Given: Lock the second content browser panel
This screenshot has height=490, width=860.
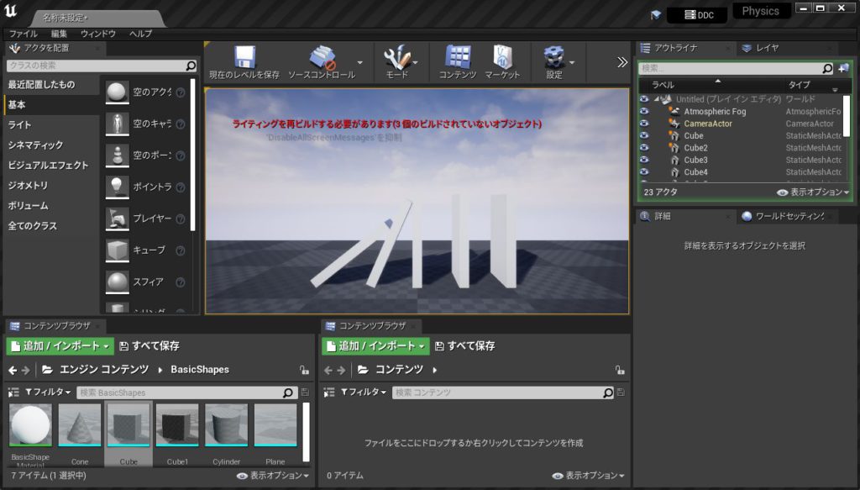Looking at the screenshot, I should [620, 370].
